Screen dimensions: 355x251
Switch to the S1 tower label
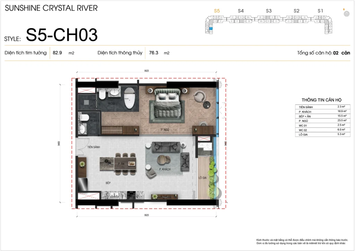320,11
